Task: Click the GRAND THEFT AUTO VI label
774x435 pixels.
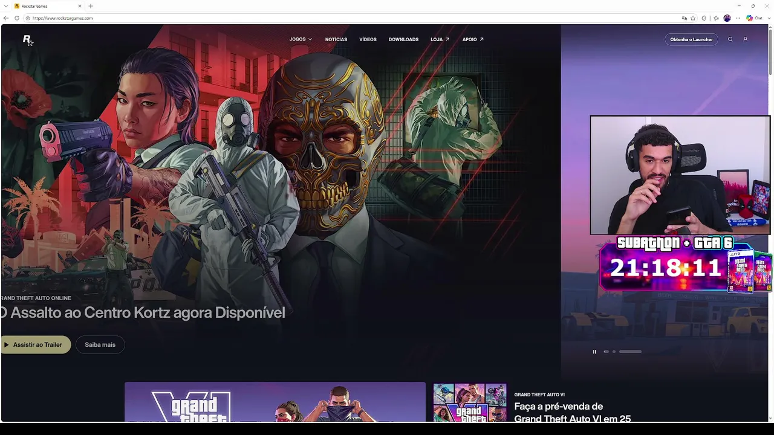Action: click(x=539, y=395)
